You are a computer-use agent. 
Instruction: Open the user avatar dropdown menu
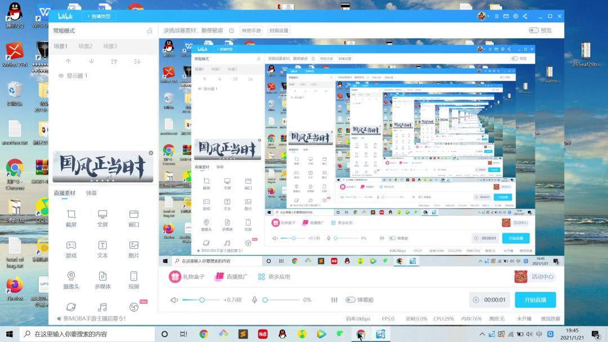[x=483, y=16]
